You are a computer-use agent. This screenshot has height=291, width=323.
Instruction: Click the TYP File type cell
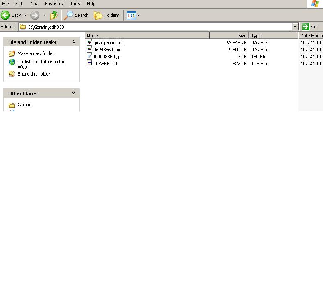click(259, 57)
